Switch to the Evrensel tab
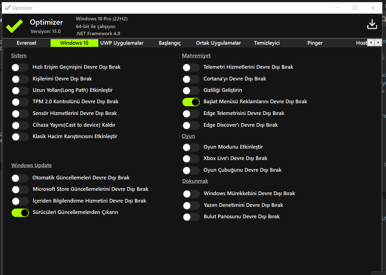386x275 pixels. [x=27, y=43]
